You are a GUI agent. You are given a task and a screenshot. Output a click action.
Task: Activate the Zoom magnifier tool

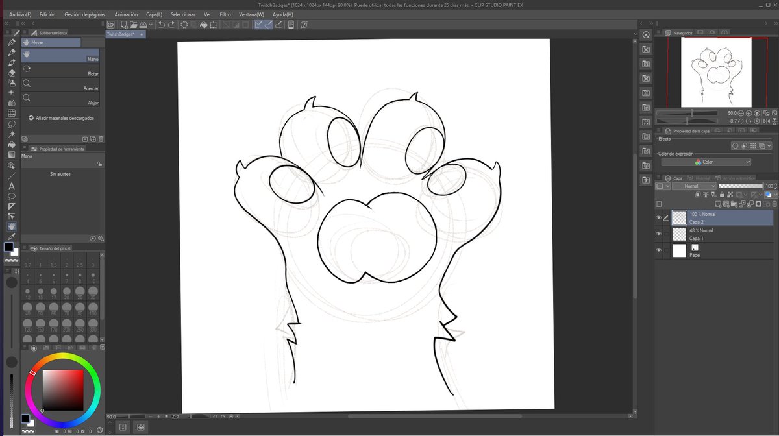[x=60, y=88]
